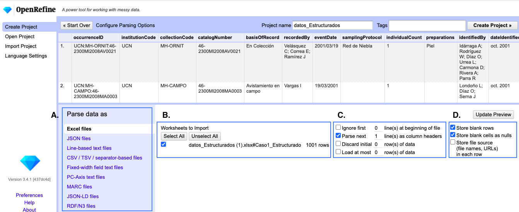Click the recordedBy column header
The image size is (519, 212).
[x=297, y=37]
